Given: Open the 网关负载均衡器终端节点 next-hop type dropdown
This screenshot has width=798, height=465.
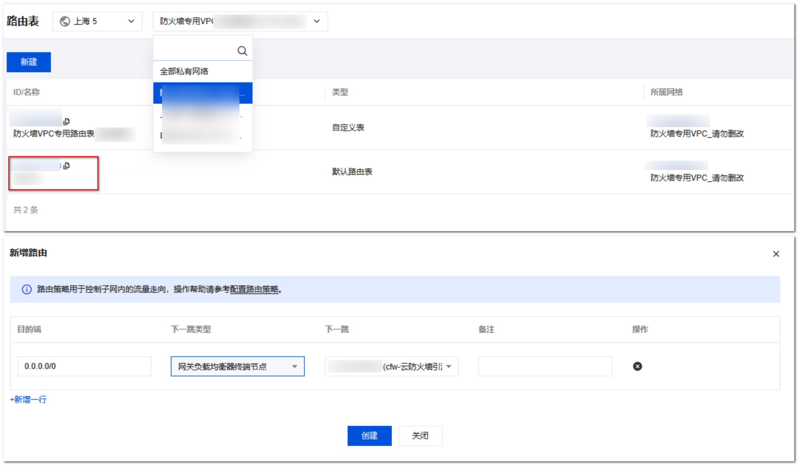Looking at the screenshot, I should [x=237, y=366].
